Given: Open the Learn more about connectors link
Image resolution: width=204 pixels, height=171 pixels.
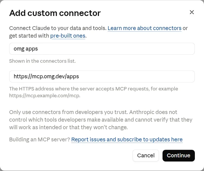Looking at the screenshot, I should pos(144,28).
